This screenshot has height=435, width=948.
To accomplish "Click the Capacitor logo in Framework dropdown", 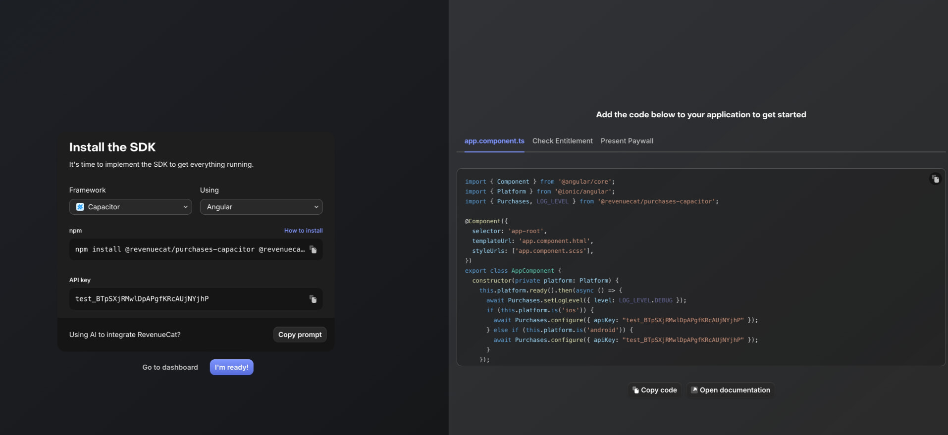I will 80,207.
